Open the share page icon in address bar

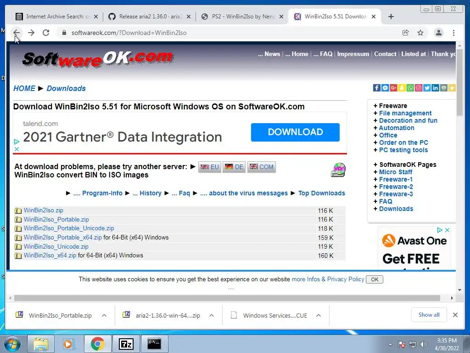point(406,33)
